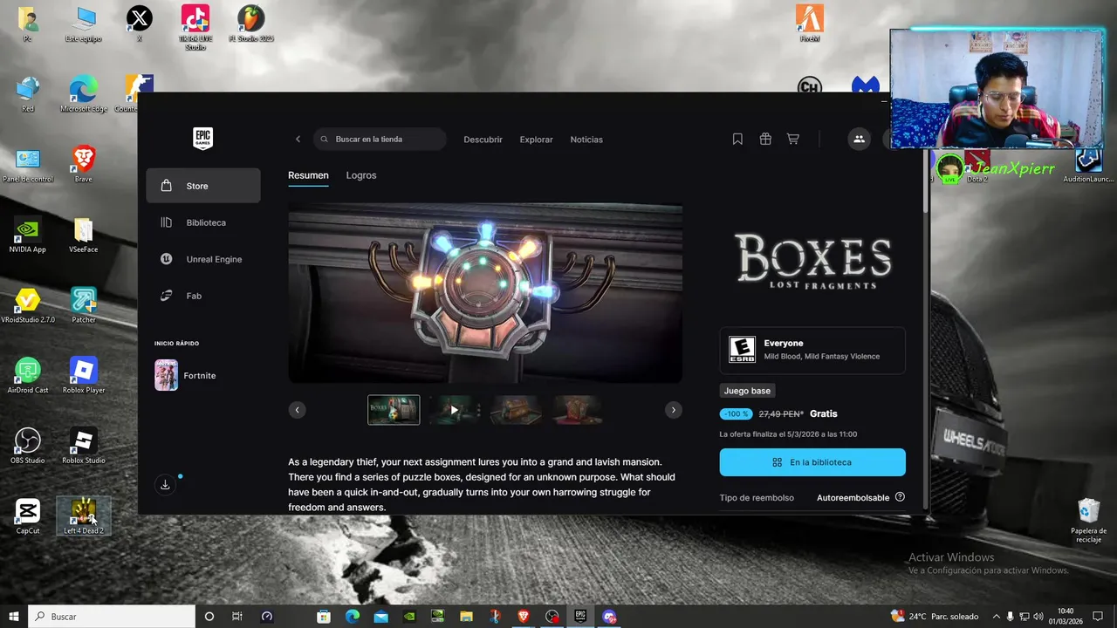The width and height of the screenshot is (1117, 628).
Task: Open the Roblox Studio desktop icon
Action: coord(84,446)
